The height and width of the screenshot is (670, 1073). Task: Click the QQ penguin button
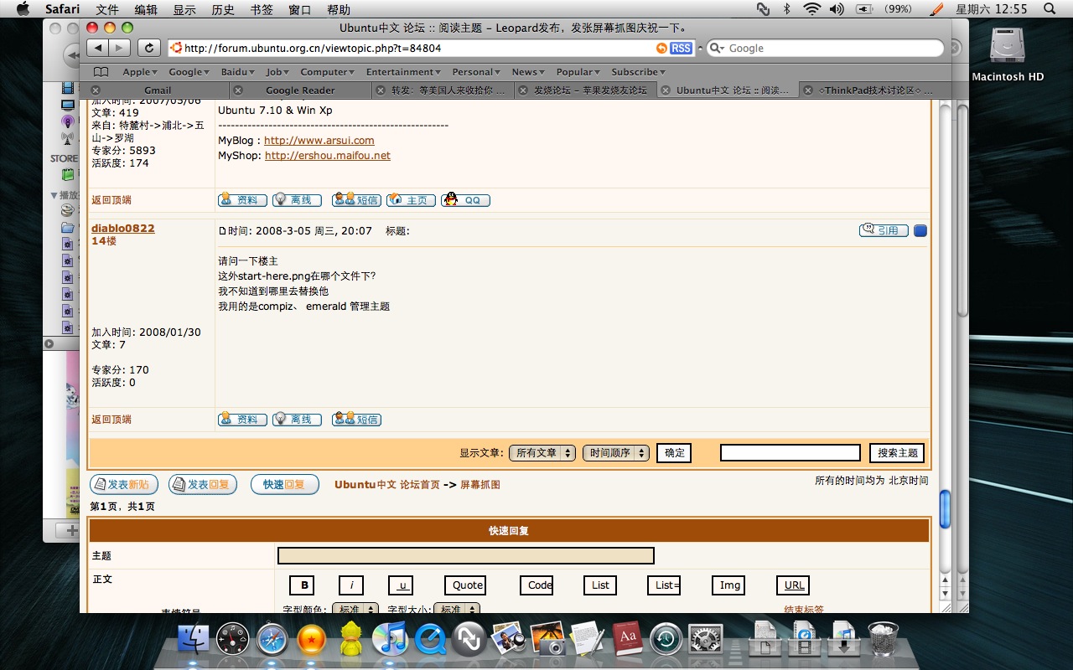tap(465, 200)
